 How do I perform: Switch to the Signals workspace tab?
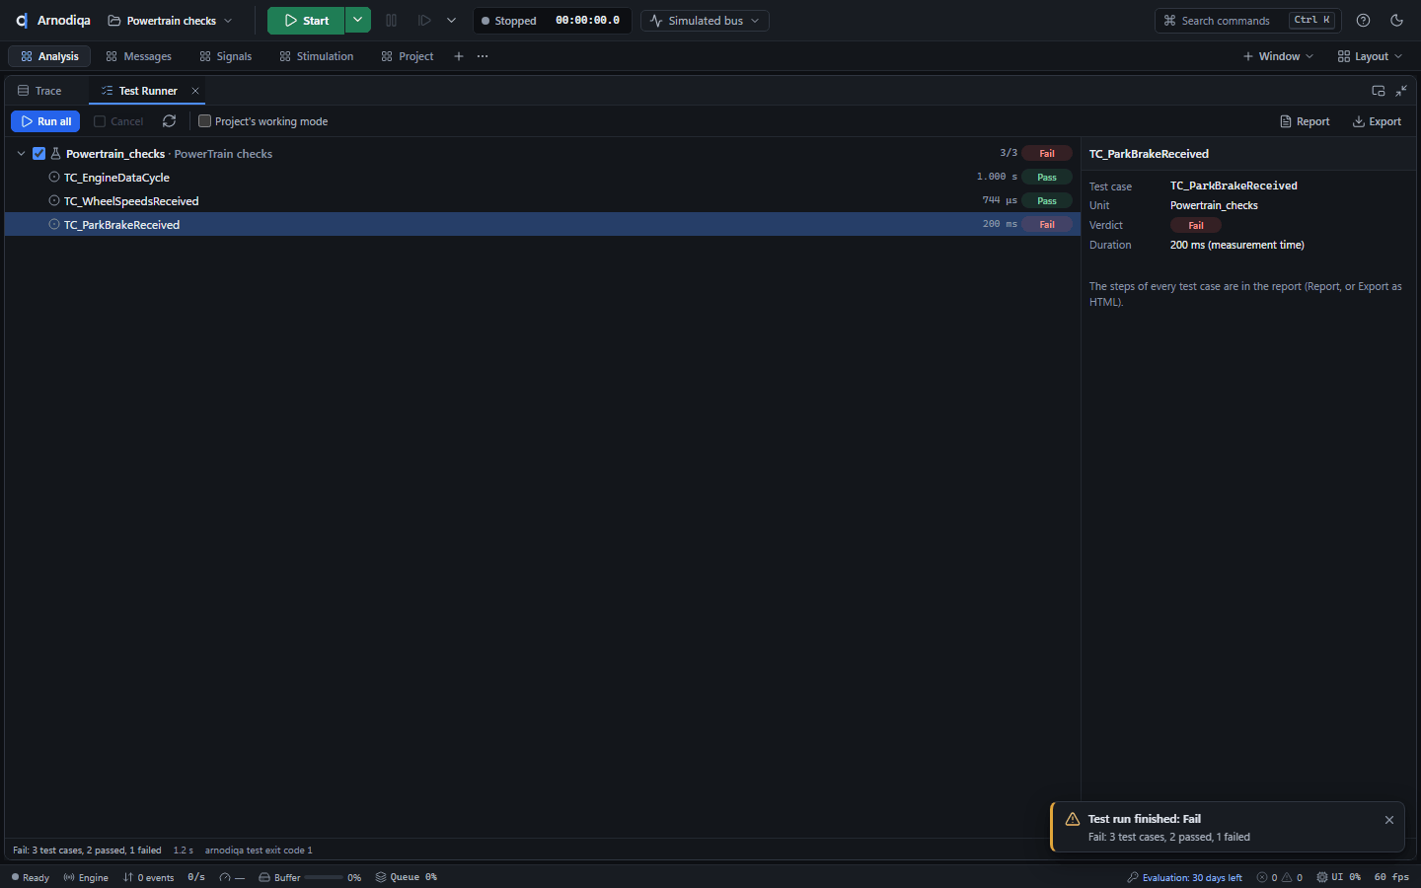[226, 56]
